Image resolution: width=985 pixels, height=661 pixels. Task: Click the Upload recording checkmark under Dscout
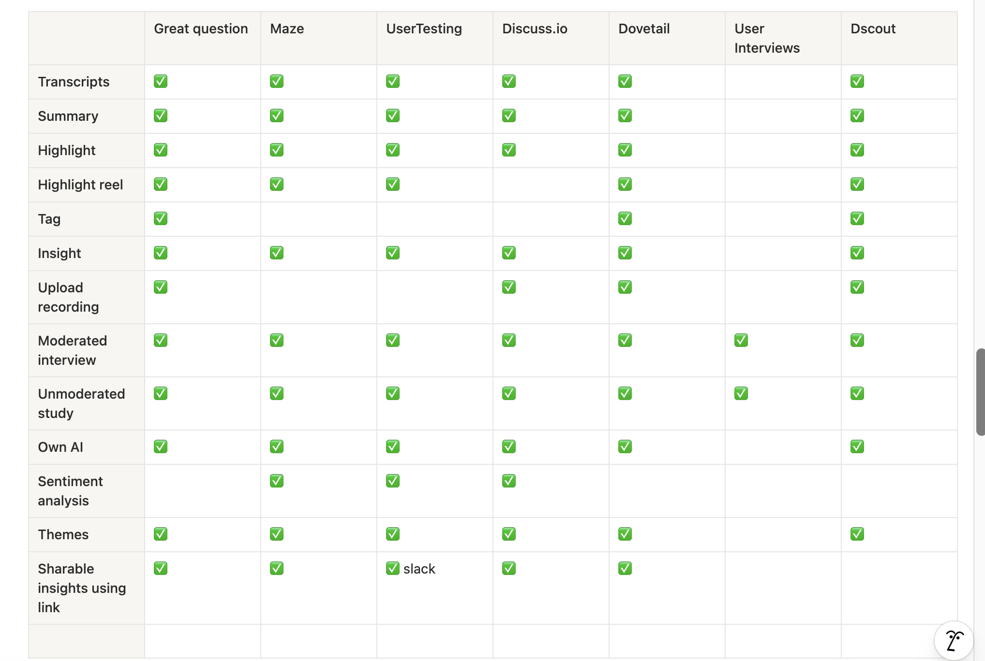tap(857, 287)
